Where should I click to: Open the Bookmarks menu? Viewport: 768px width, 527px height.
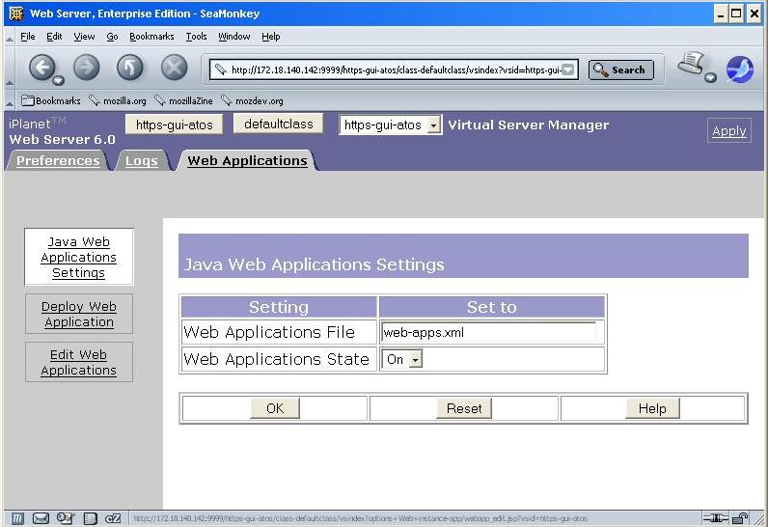[x=151, y=37]
